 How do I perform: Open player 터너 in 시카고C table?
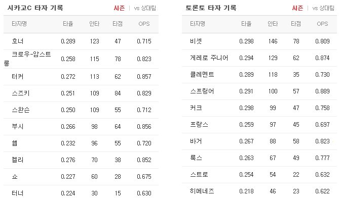point(18,193)
